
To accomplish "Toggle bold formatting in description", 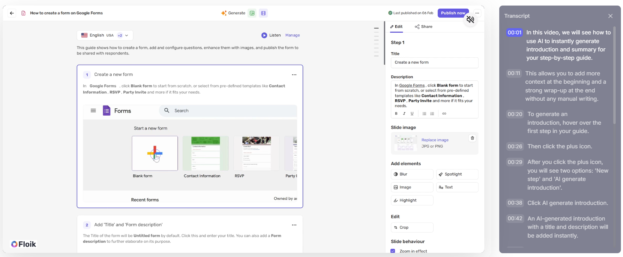I will (396, 114).
